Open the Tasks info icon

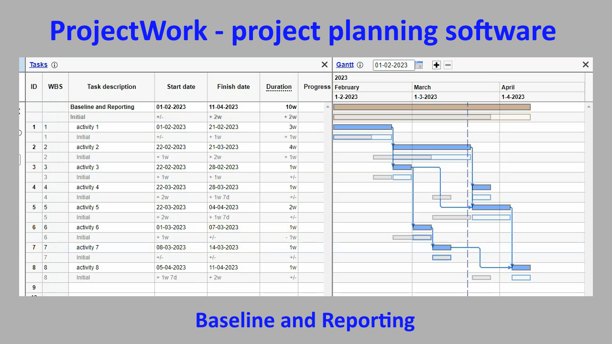[x=55, y=65]
